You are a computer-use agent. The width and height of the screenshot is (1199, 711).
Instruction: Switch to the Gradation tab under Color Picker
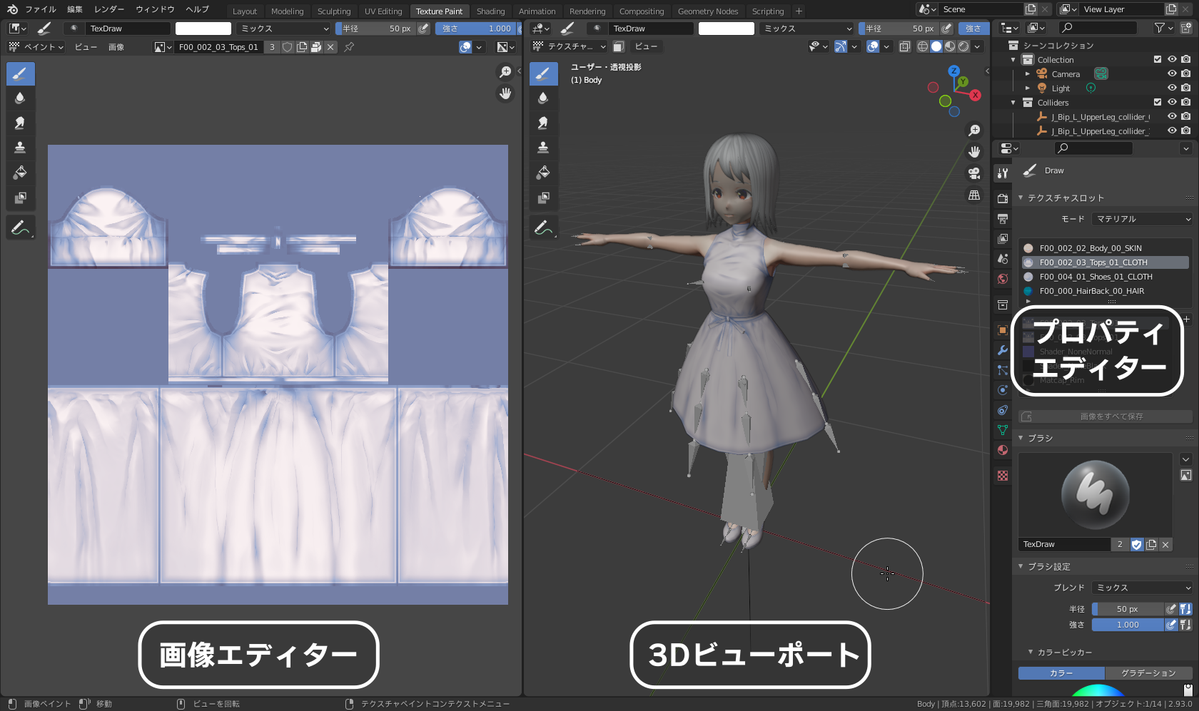pos(1148,672)
